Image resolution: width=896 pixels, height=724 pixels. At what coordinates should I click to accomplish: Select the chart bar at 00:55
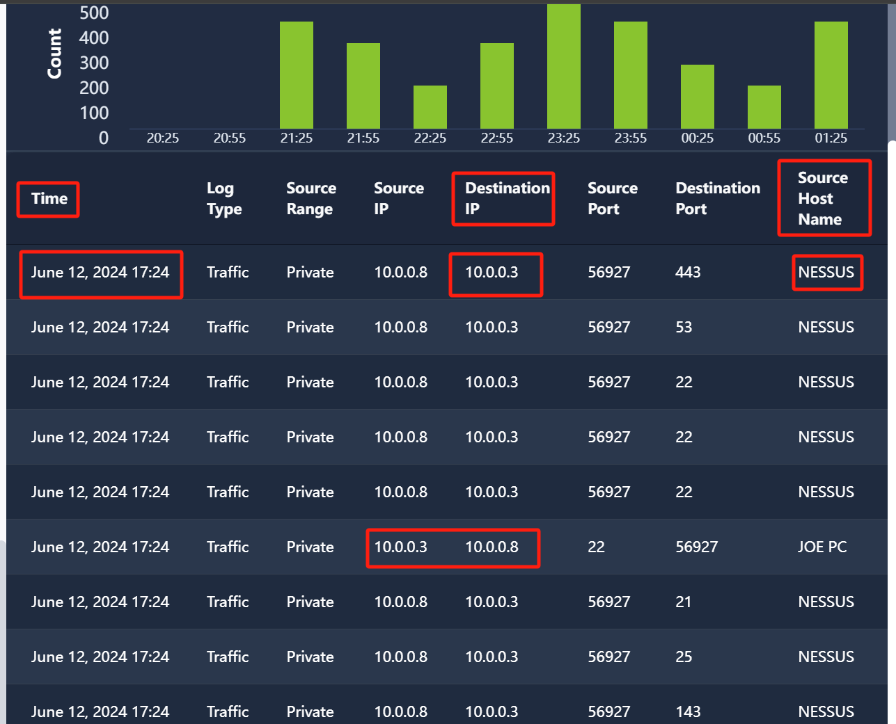764,107
